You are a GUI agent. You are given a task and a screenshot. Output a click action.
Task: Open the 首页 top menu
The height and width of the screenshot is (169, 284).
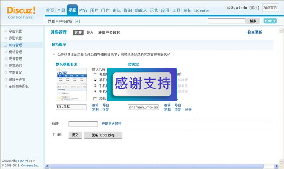point(50,10)
